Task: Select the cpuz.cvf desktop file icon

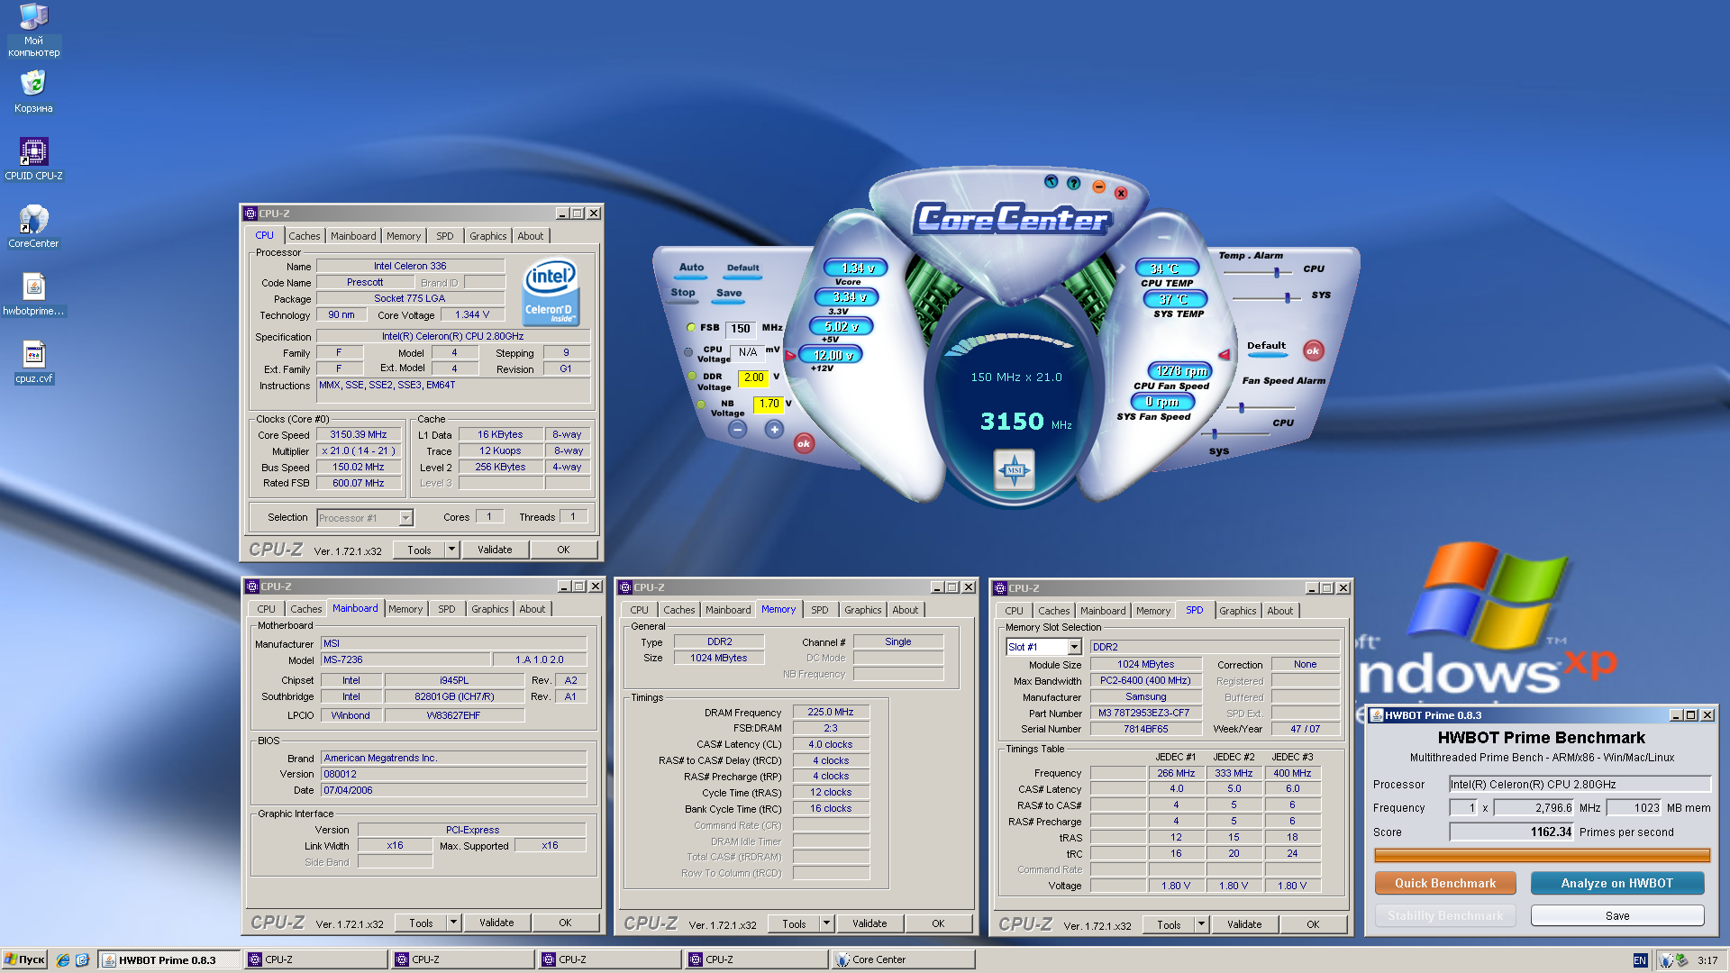Action: pyautogui.click(x=33, y=362)
